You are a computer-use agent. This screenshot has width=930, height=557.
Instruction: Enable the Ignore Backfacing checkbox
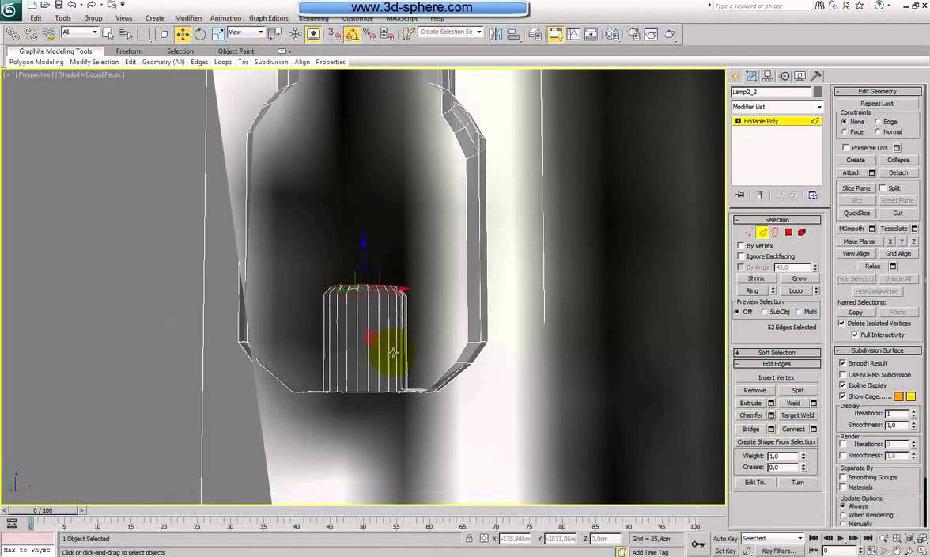(741, 256)
